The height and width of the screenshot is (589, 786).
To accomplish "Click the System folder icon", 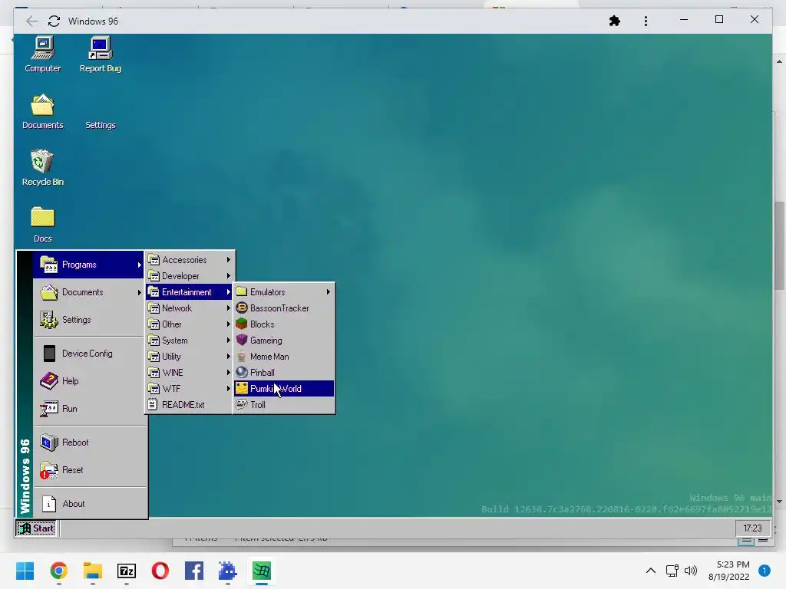I will tap(154, 340).
